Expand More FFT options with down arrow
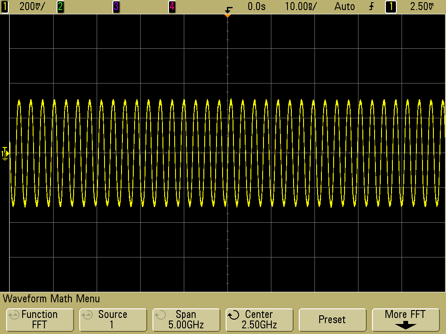 pos(405,320)
